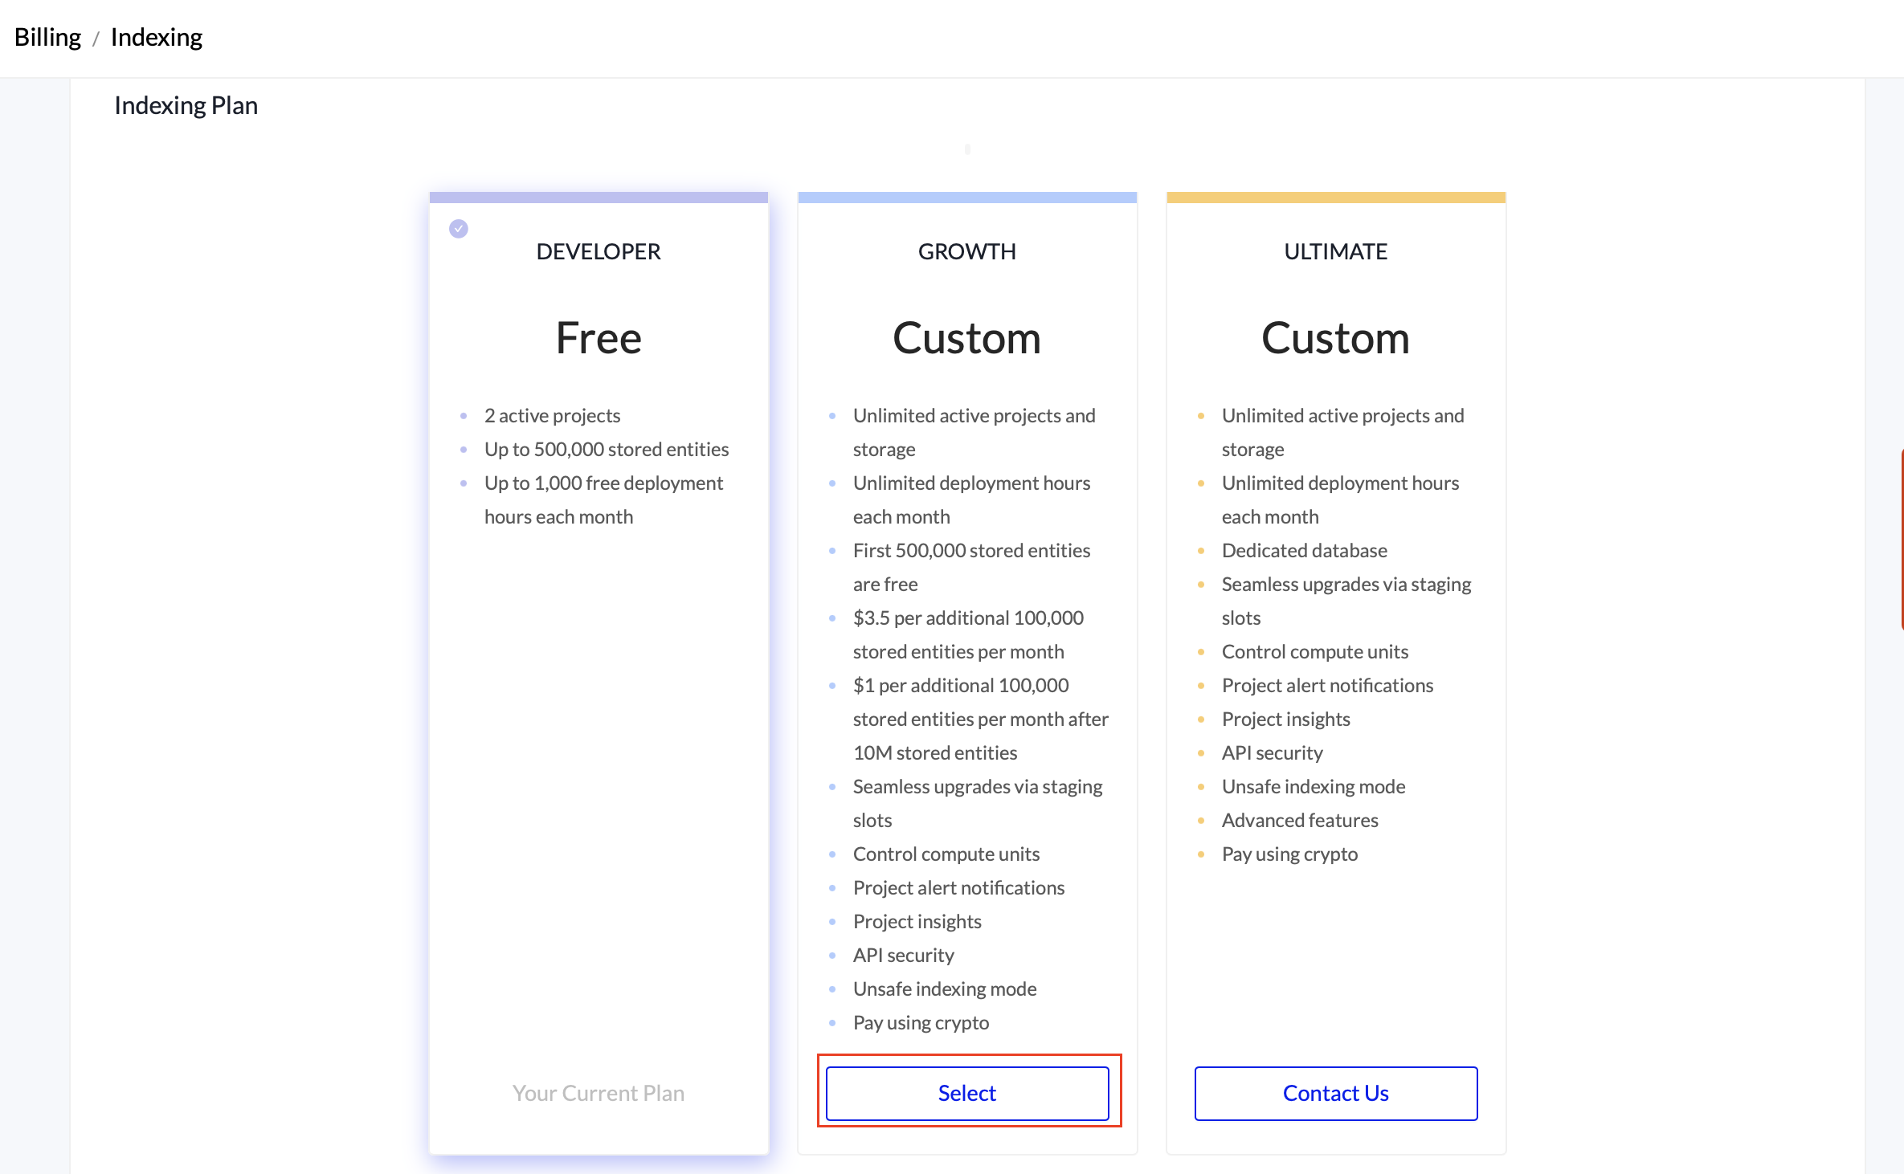
Task: Click the GROWTH plan title
Action: coord(967,251)
